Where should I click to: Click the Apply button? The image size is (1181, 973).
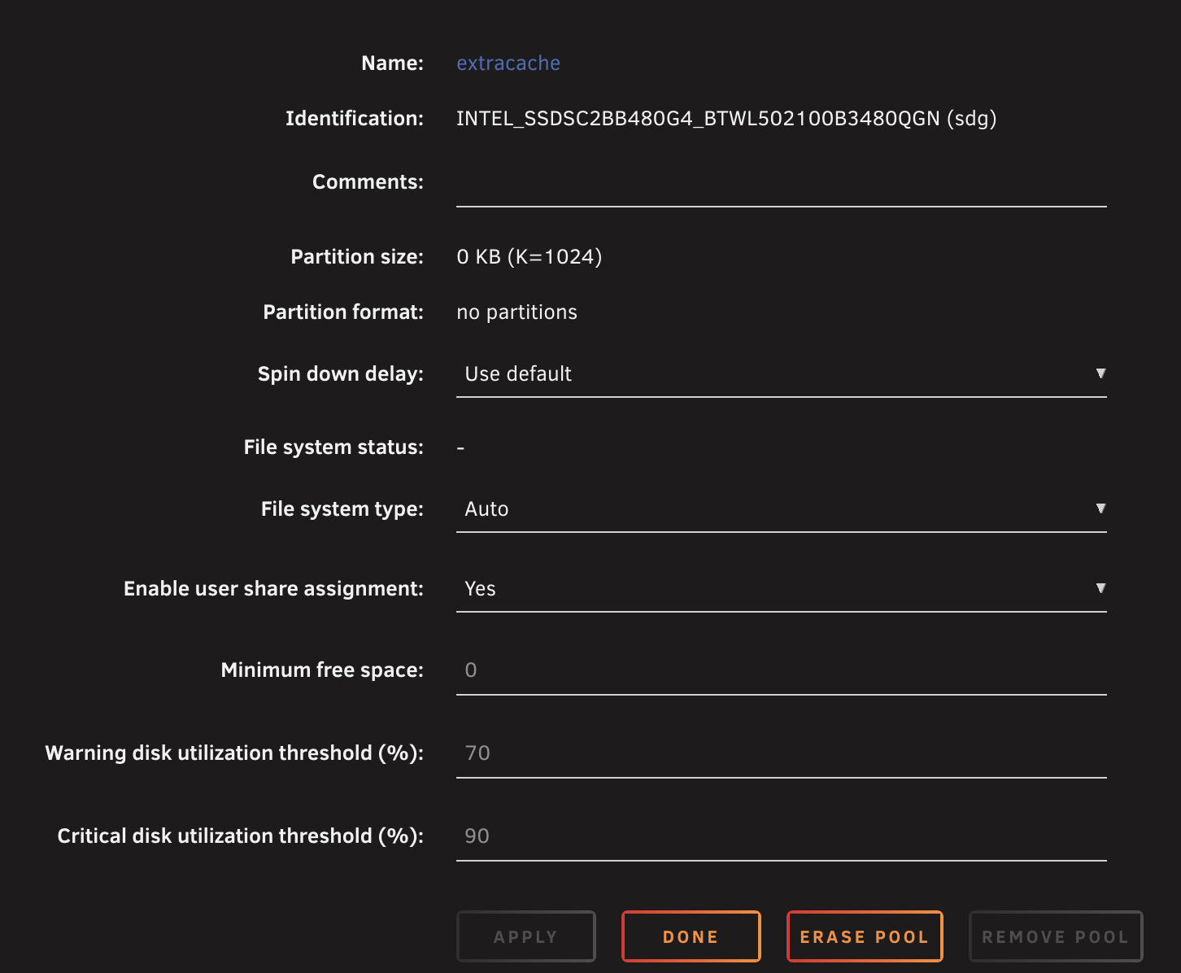[526, 936]
